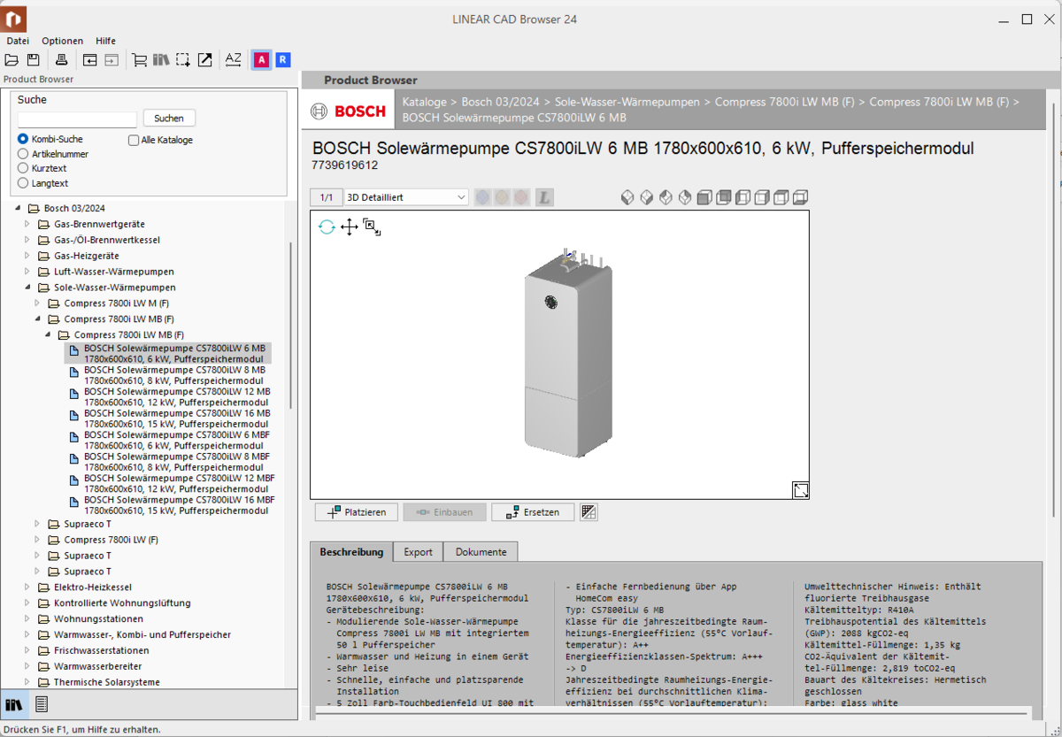
Task: Click inside the search input field
Action: coord(76,118)
